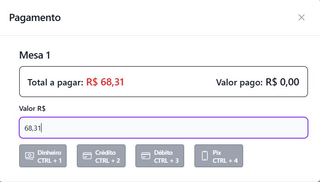Screen dimensions: 320x182
Task: Click the credit card icon for Crédito
Action: tap(88, 156)
